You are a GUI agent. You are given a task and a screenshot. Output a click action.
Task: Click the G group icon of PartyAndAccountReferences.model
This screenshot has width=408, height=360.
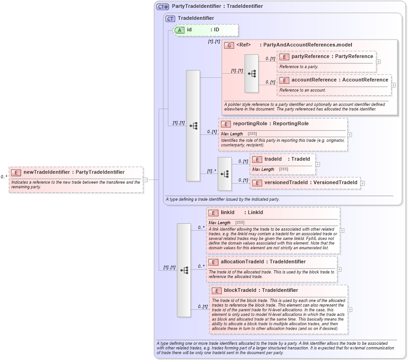229,45
